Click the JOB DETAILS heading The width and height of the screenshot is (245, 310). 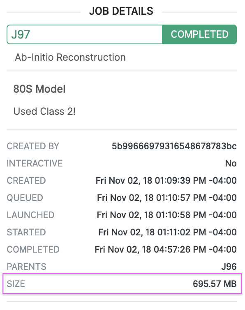pos(121,11)
